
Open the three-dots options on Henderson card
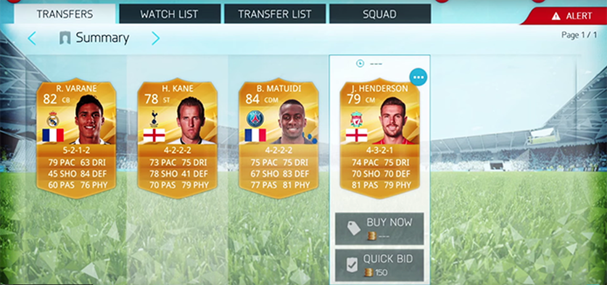point(418,78)
